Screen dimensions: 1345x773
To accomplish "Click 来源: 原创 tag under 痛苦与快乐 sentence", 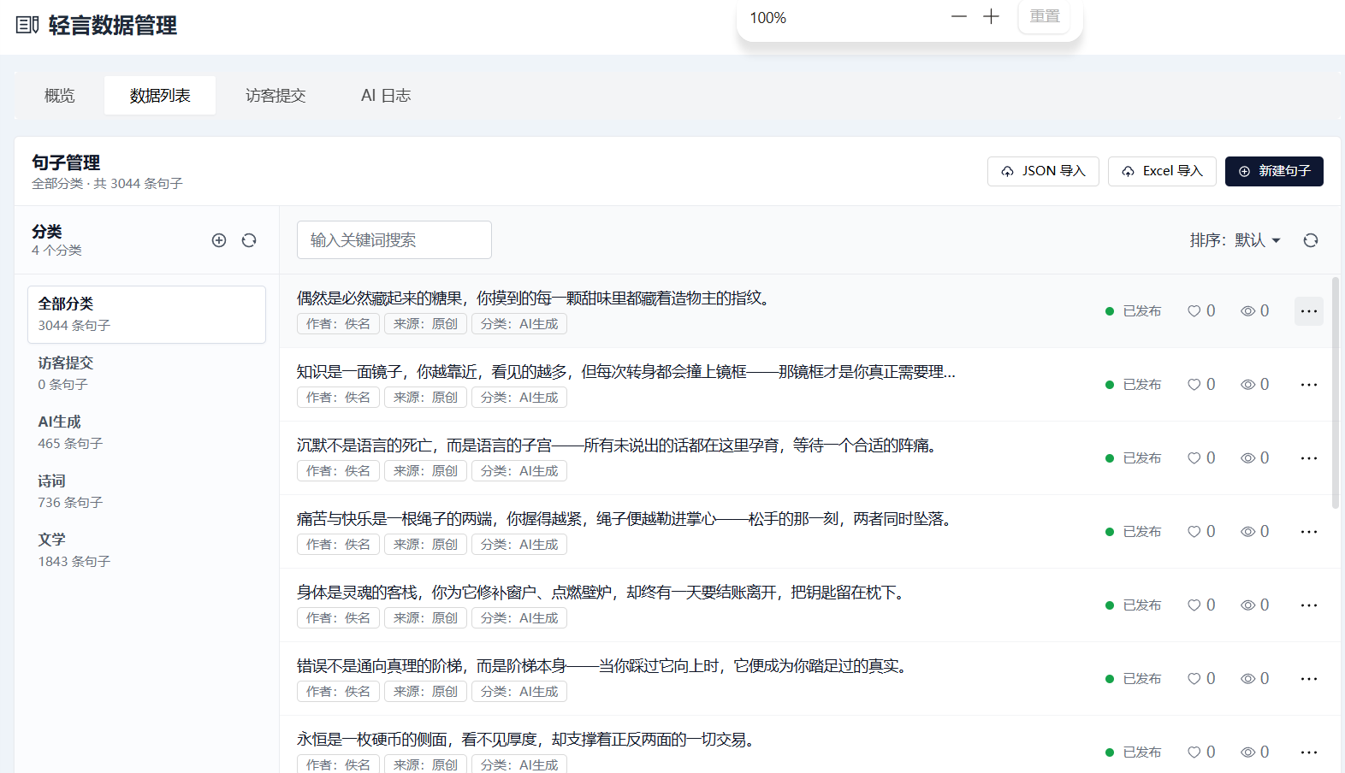I will click(x=425, y=545).
